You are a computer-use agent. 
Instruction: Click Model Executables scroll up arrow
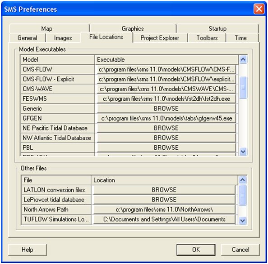(x=243, y=59)
